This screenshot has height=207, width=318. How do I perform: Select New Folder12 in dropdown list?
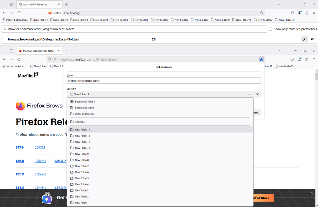pos(160,136)
